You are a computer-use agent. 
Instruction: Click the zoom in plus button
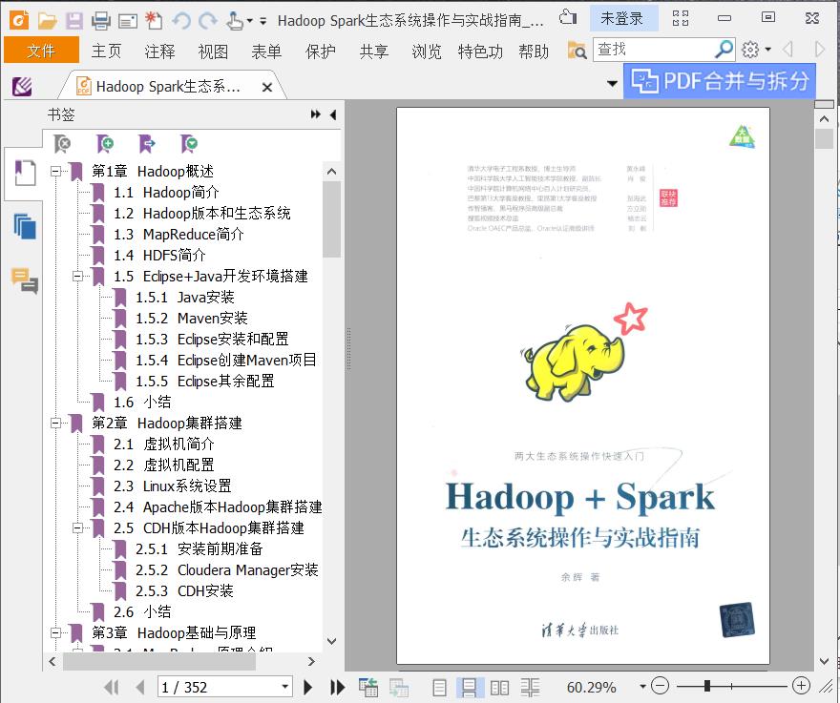pos(801,685)
